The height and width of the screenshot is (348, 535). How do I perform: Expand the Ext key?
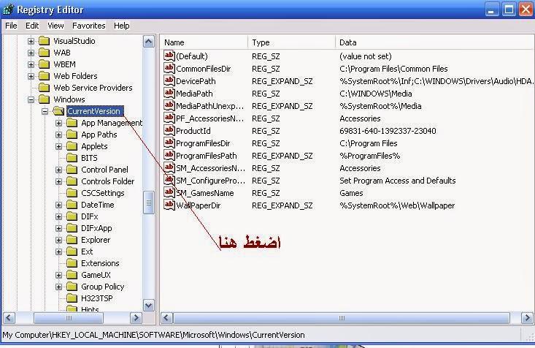(x=58, y=252)
